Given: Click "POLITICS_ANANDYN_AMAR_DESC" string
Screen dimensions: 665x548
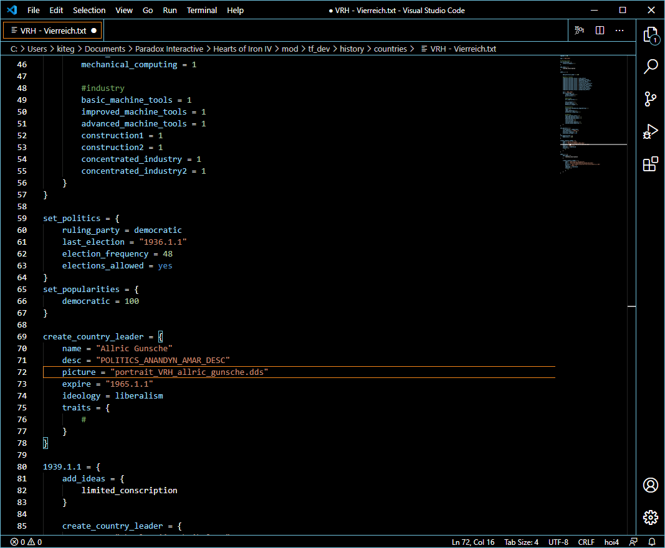Looking at the screenshot, I should click(x=163, y=360).
